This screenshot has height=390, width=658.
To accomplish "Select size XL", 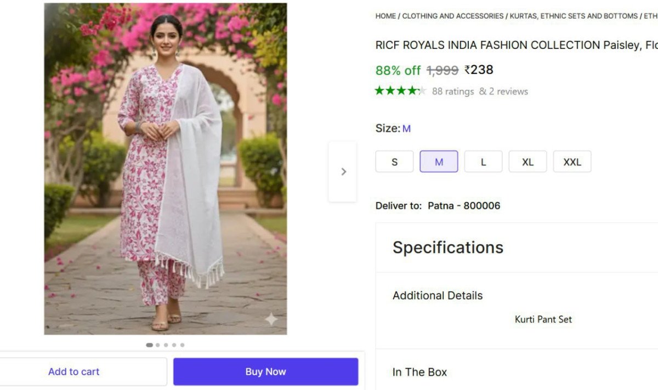I will tap(527, 162).
